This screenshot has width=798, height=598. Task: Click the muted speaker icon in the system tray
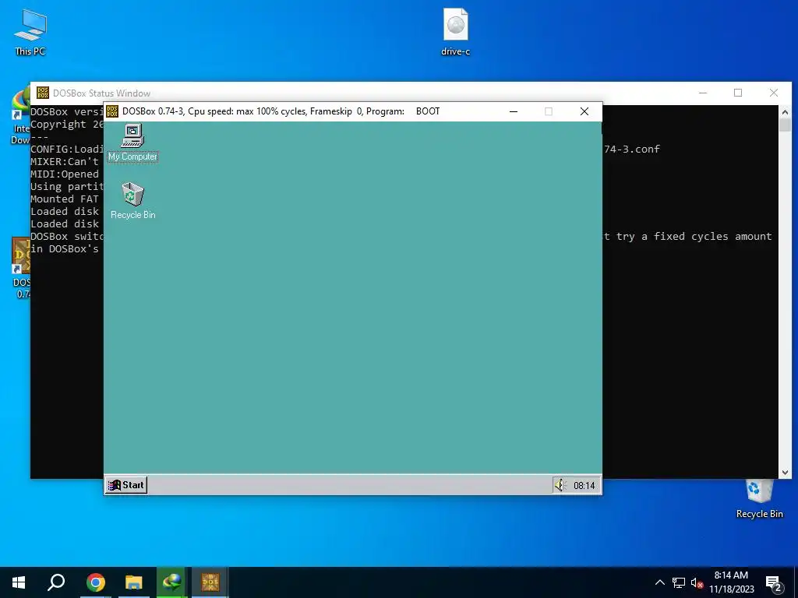click(x=697, y=582)
